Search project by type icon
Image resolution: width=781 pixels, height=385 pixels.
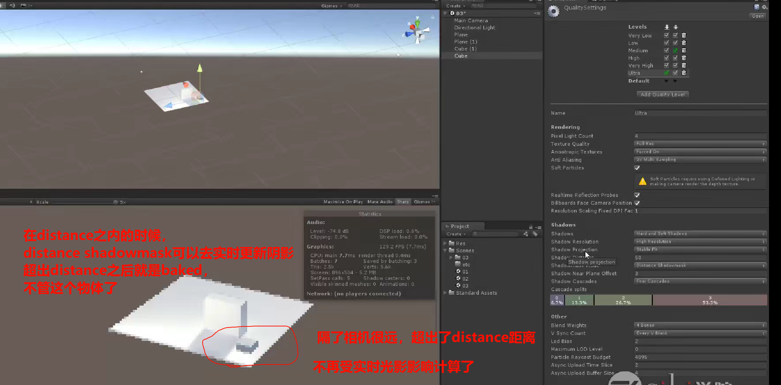[526, 234]
